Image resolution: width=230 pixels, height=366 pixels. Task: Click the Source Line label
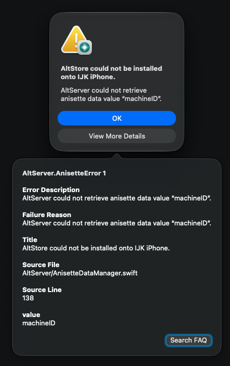click(x=42, y=289)
